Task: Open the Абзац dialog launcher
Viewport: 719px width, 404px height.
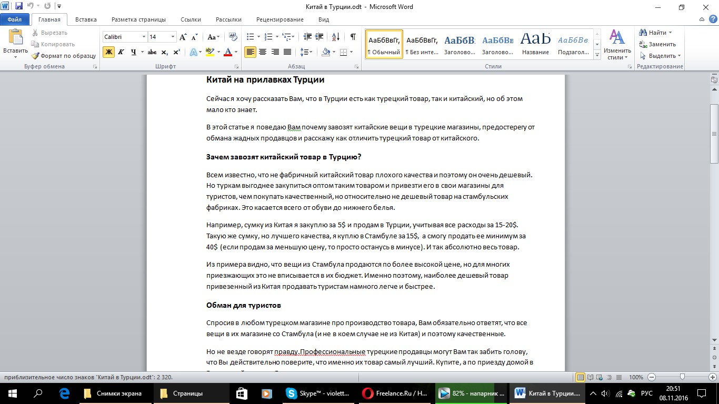Action: [x=356, y=67]
